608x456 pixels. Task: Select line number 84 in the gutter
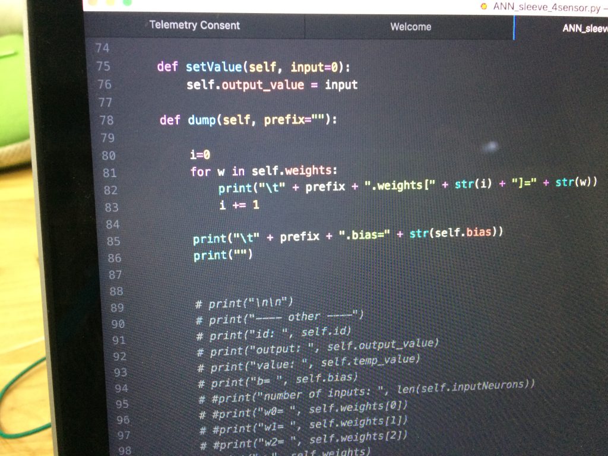[112, 224]
